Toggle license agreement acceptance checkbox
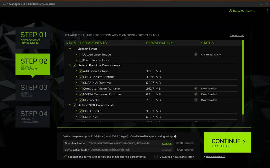Image resolution: width=270 pixels, height=168 pixels. pos(65,156)
